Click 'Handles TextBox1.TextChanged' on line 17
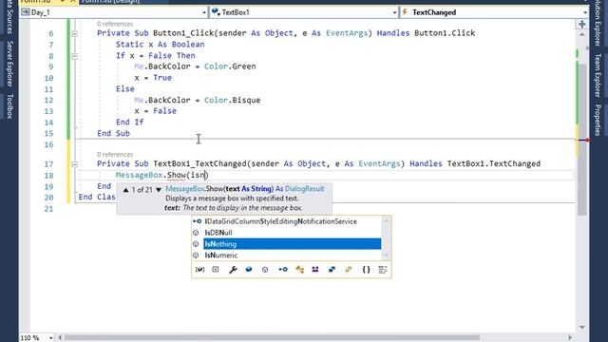 [x=475, y=164]
